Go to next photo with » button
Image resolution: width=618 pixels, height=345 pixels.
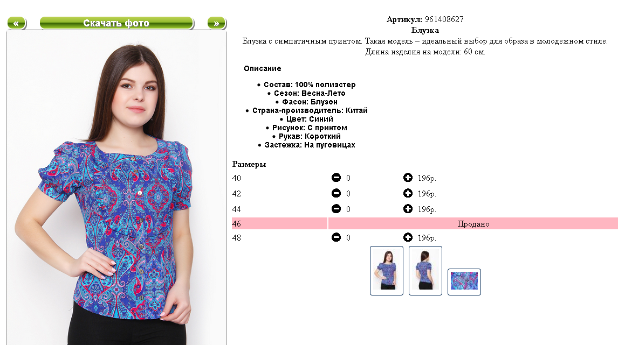217,23
